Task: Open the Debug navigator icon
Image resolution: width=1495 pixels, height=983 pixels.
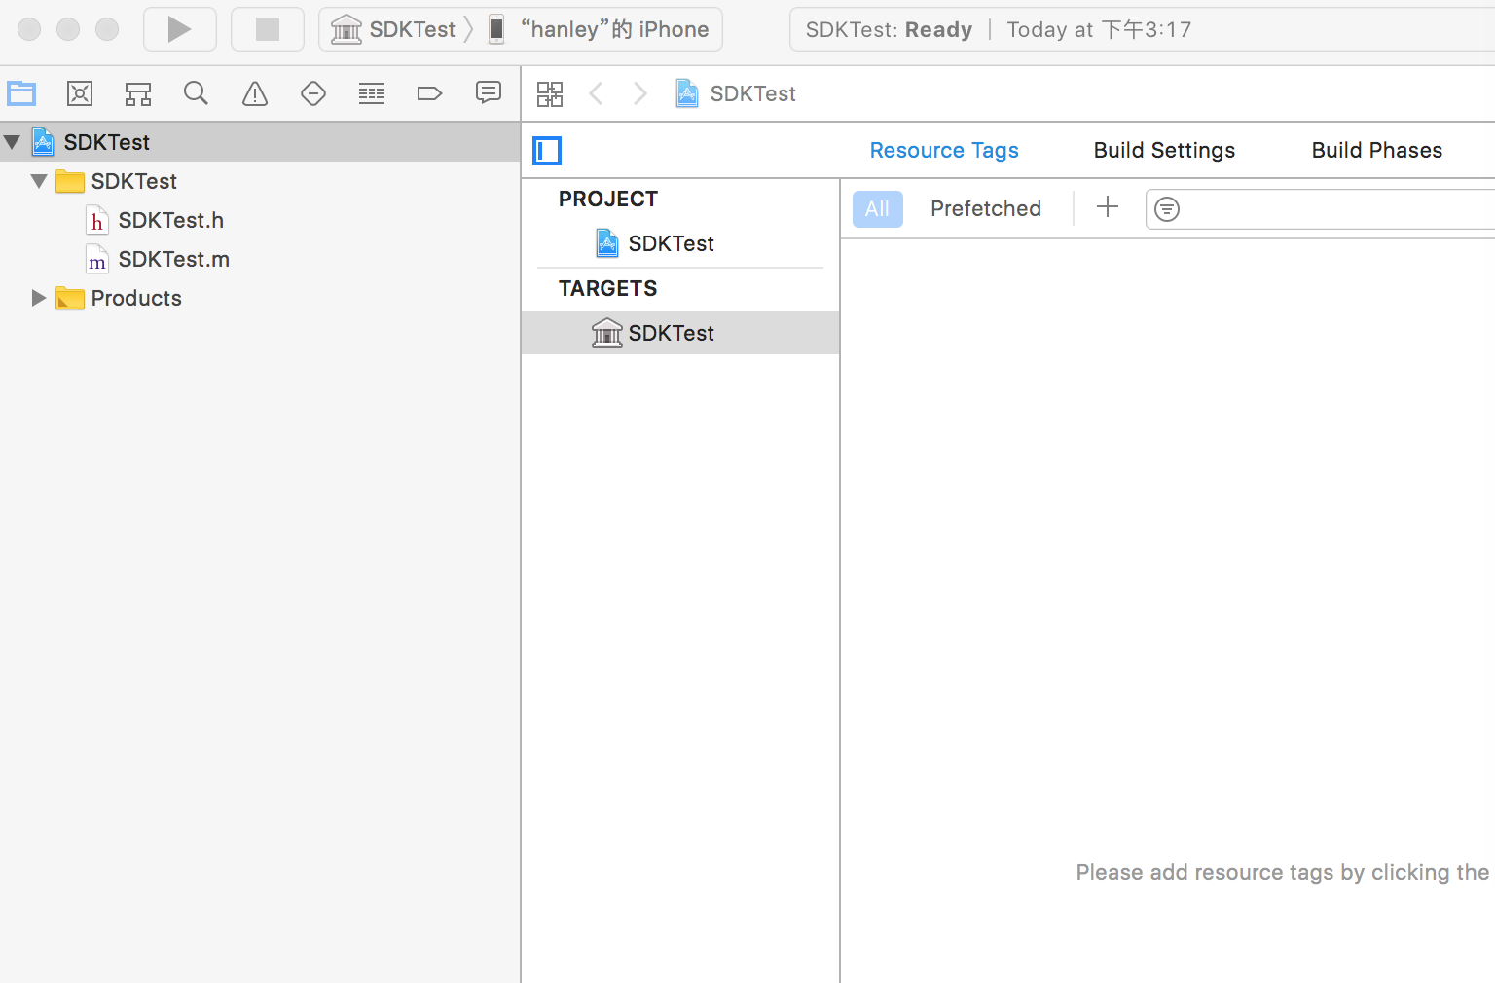Action: tap(372, 93)
